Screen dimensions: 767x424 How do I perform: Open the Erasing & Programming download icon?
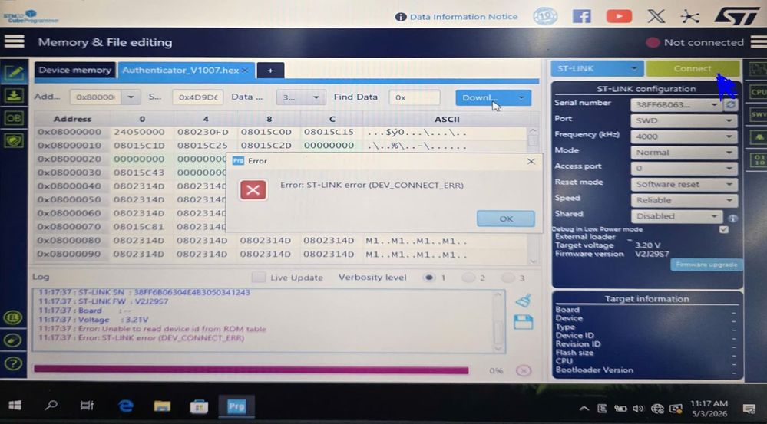pyautogui.click(x=14, y=96)
